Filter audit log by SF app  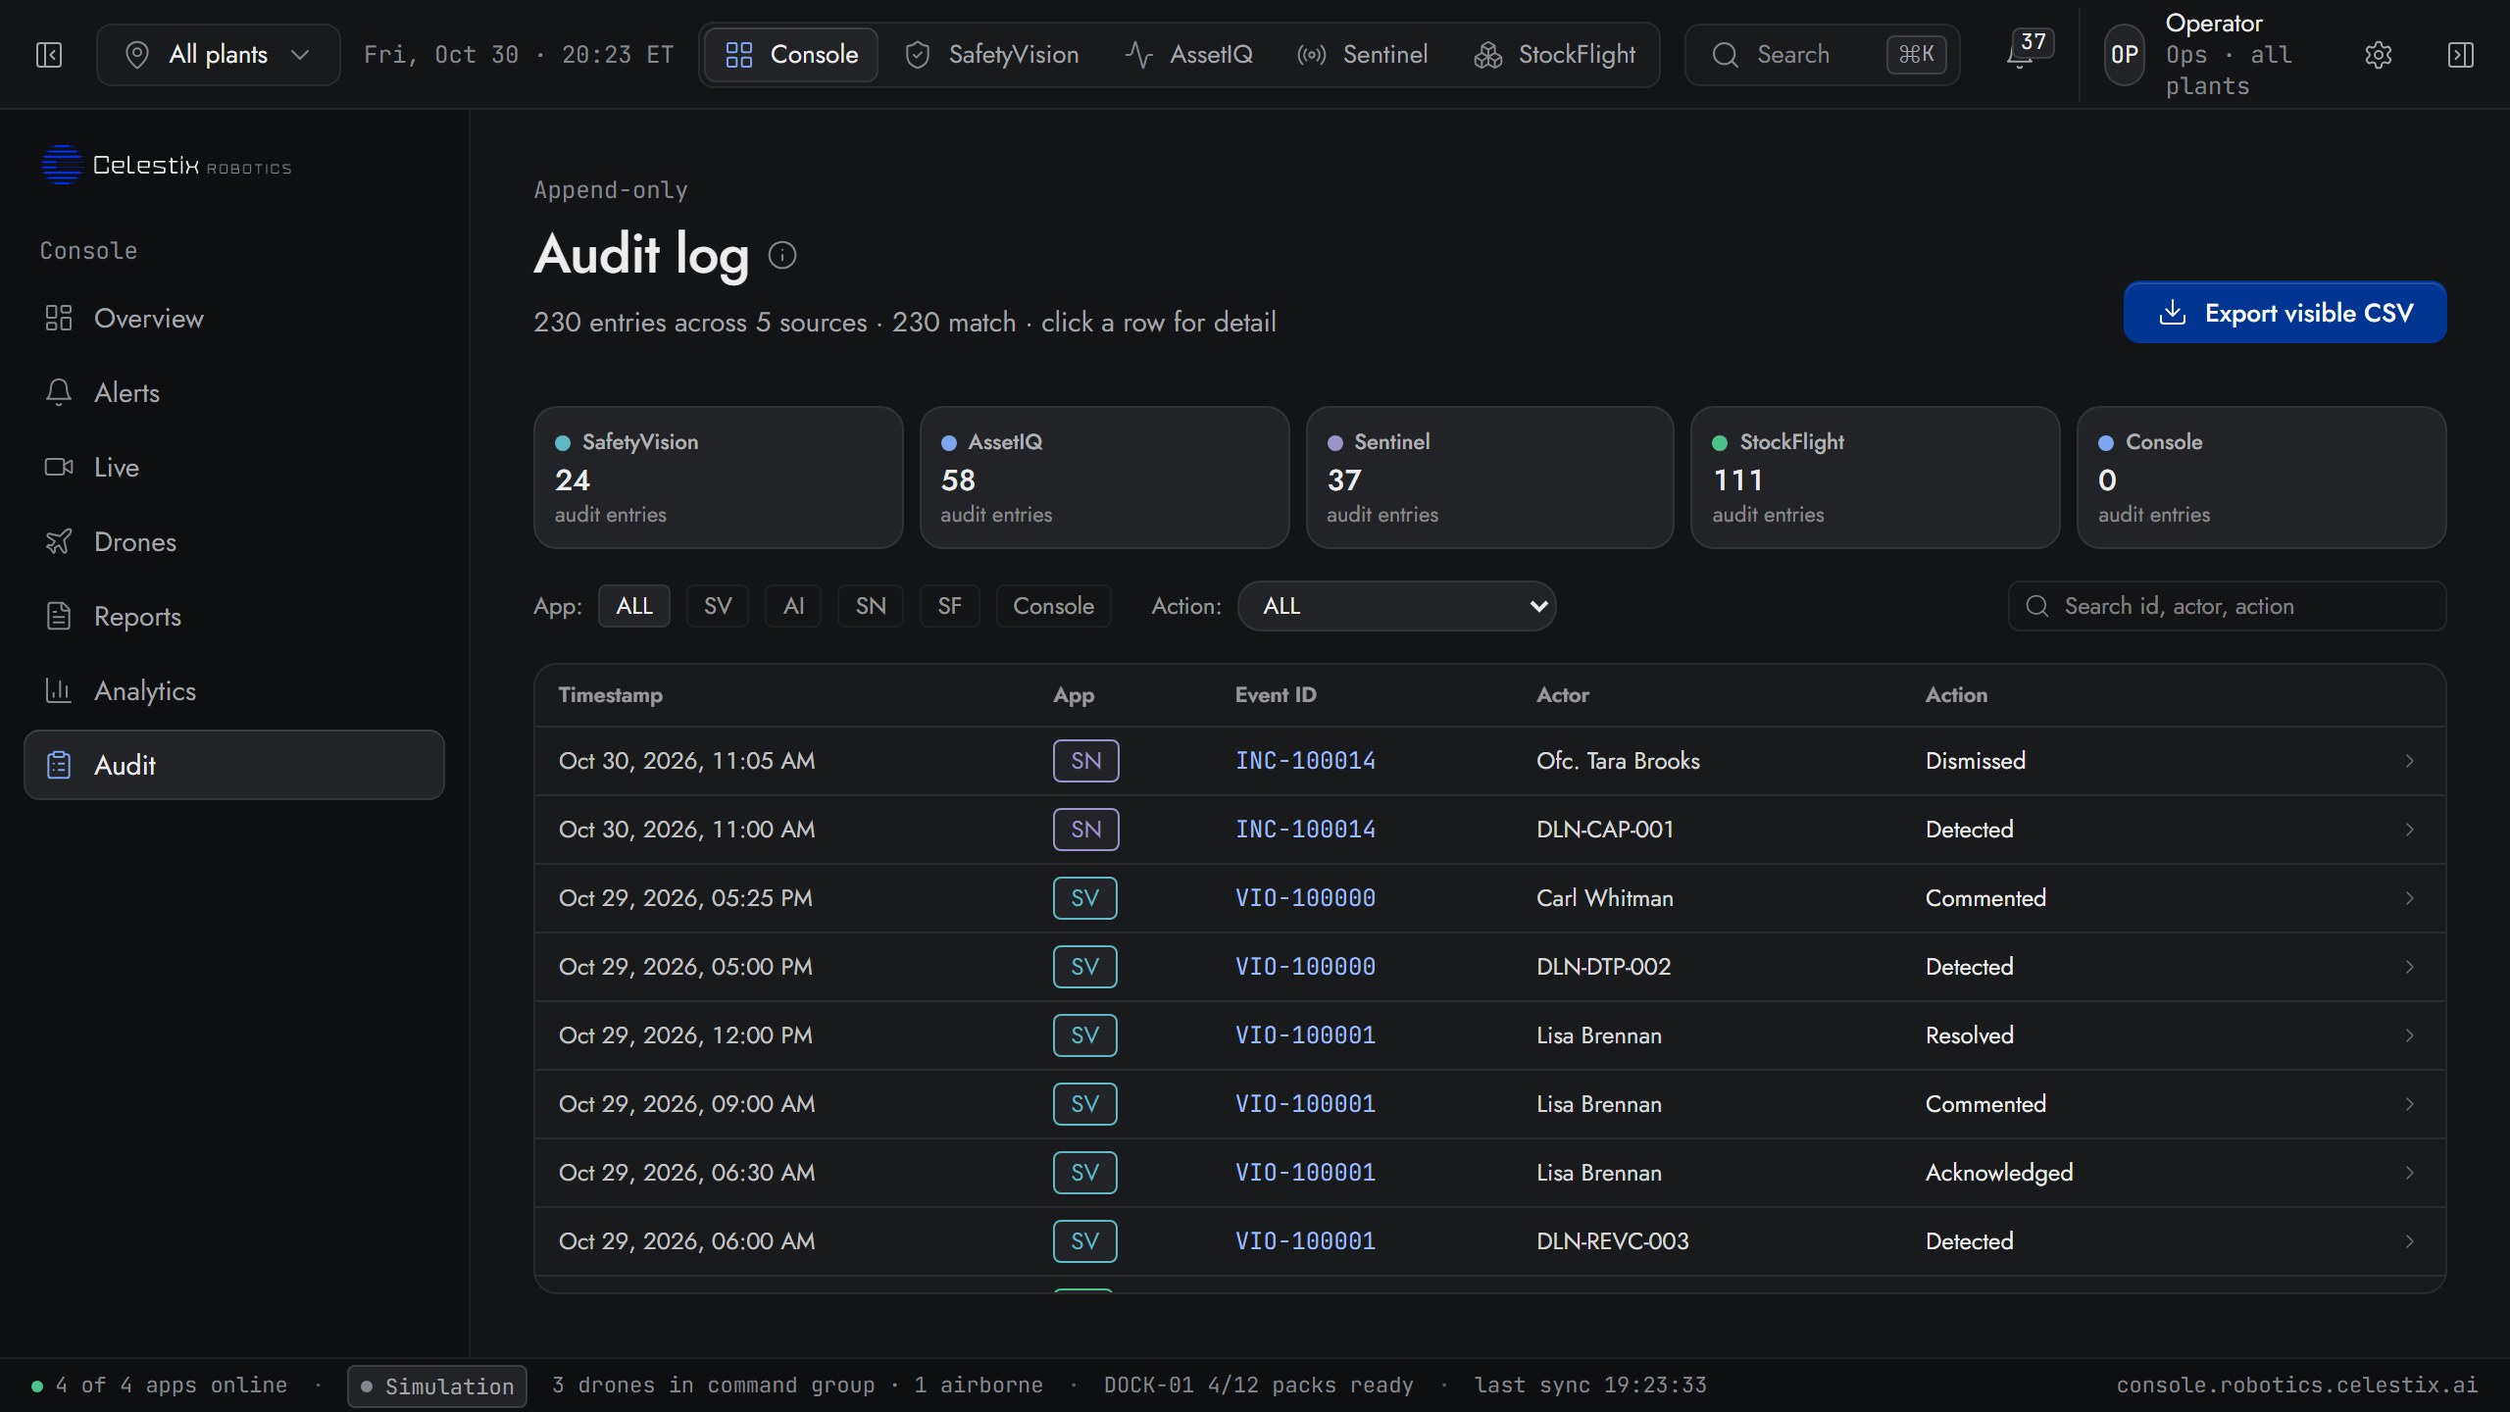(949, 606)
